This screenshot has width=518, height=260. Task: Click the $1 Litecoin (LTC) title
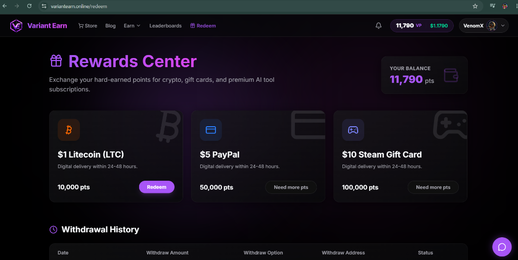[91, 154]
